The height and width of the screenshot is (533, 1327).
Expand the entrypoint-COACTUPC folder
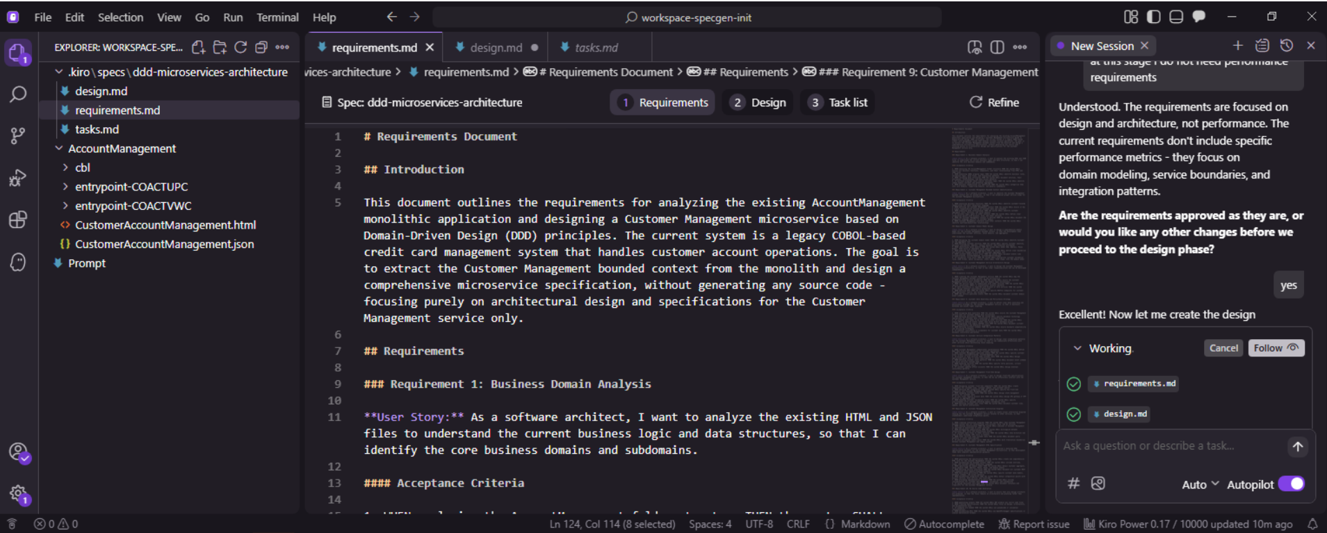65,187
